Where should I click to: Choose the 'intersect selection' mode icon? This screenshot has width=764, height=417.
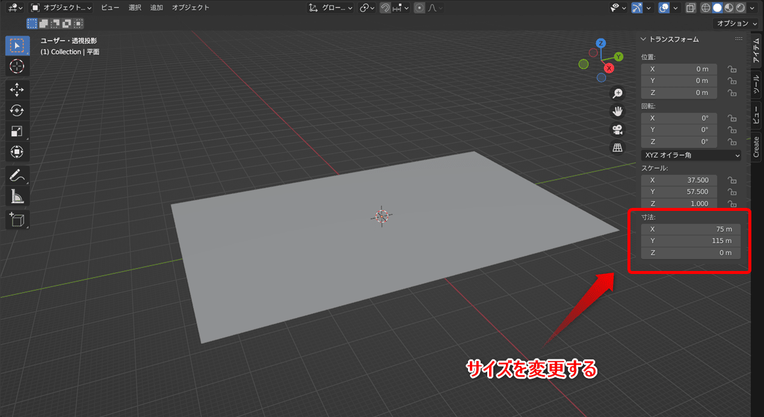pos(78,23)
